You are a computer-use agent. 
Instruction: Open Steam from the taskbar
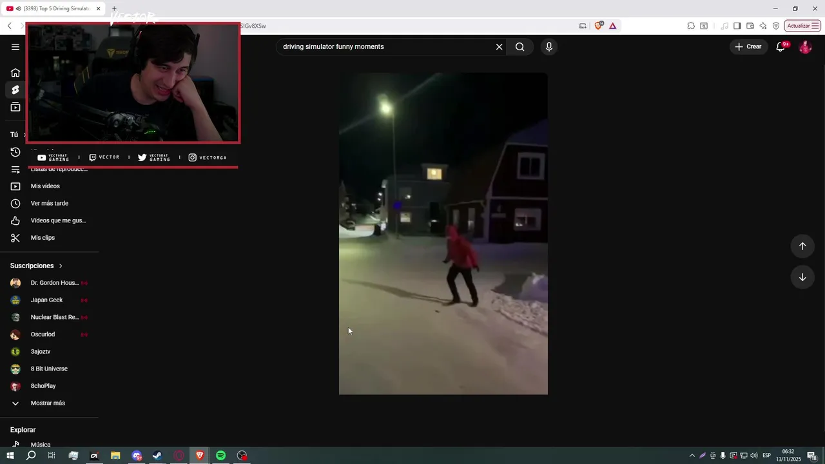coord(157,456)
